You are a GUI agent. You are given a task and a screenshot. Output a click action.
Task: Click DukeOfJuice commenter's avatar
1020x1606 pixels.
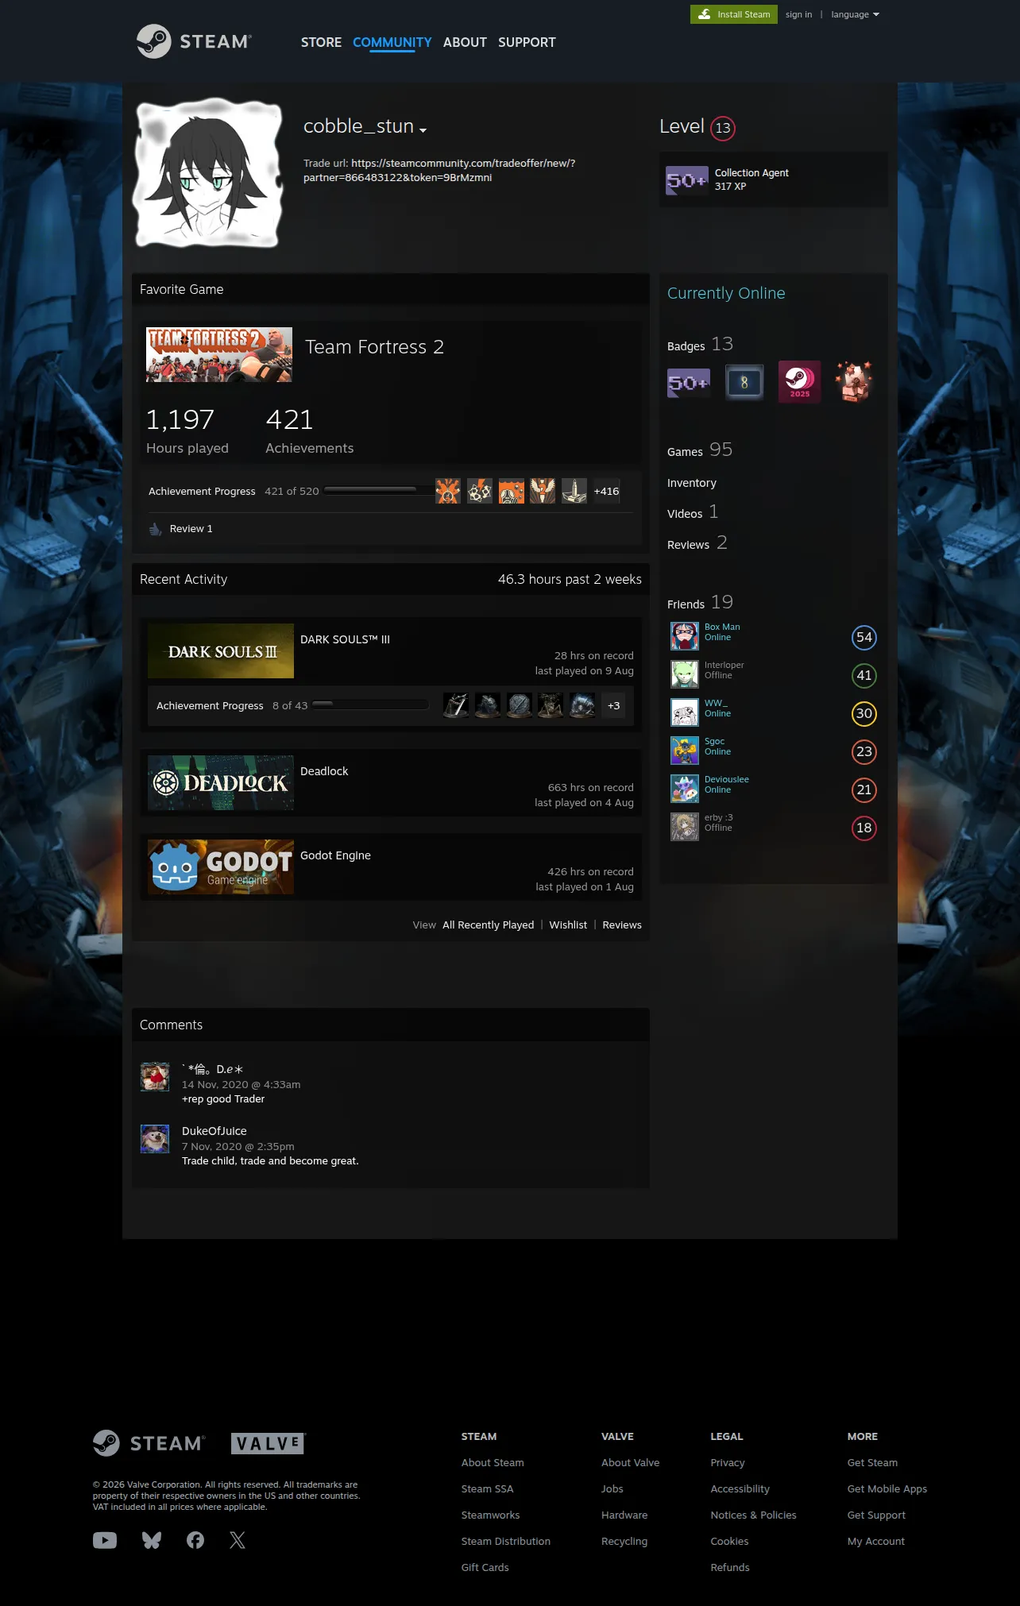(x=155, y=1139)
